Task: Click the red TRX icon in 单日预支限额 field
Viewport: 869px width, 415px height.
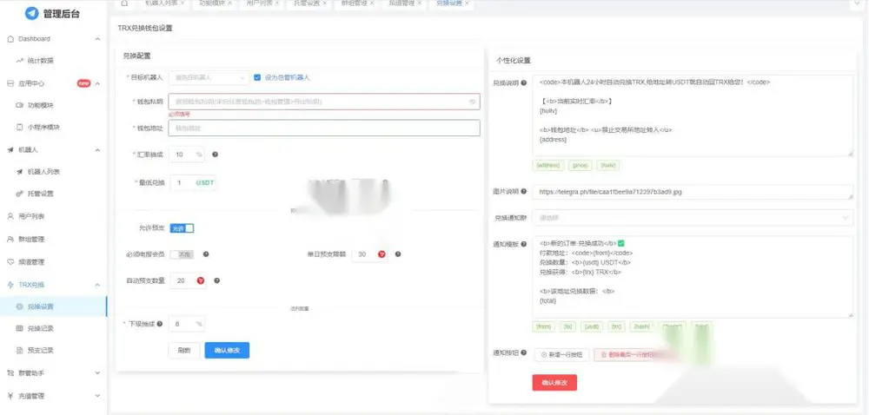Action: click(x=381, y=254)
